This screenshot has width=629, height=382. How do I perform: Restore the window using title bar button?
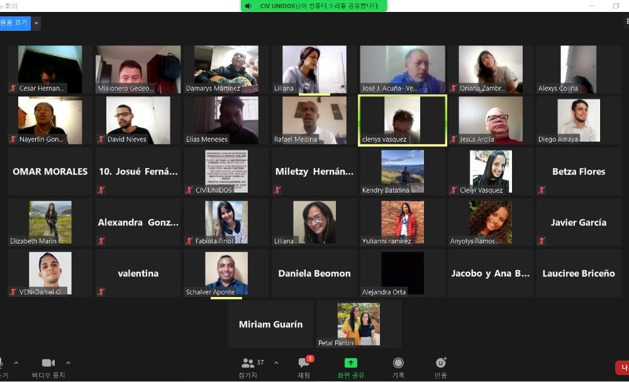click(x=616, y=6)
